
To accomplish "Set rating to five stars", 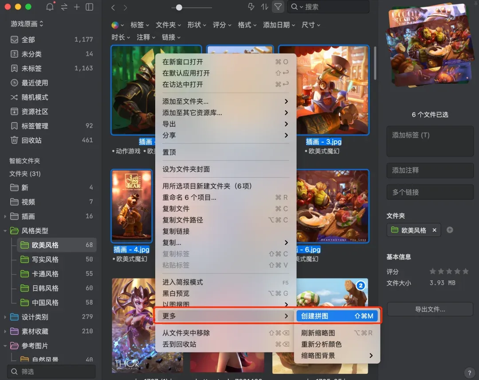I will pos(465,271).
